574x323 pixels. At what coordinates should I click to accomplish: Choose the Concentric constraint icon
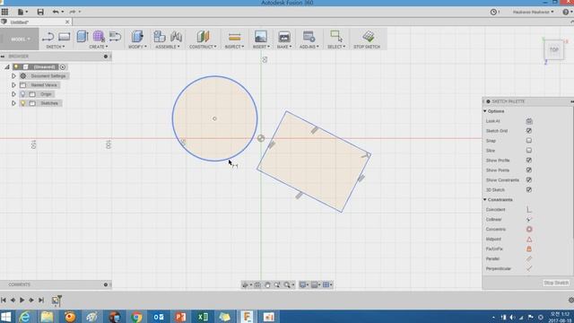point(529,230)
